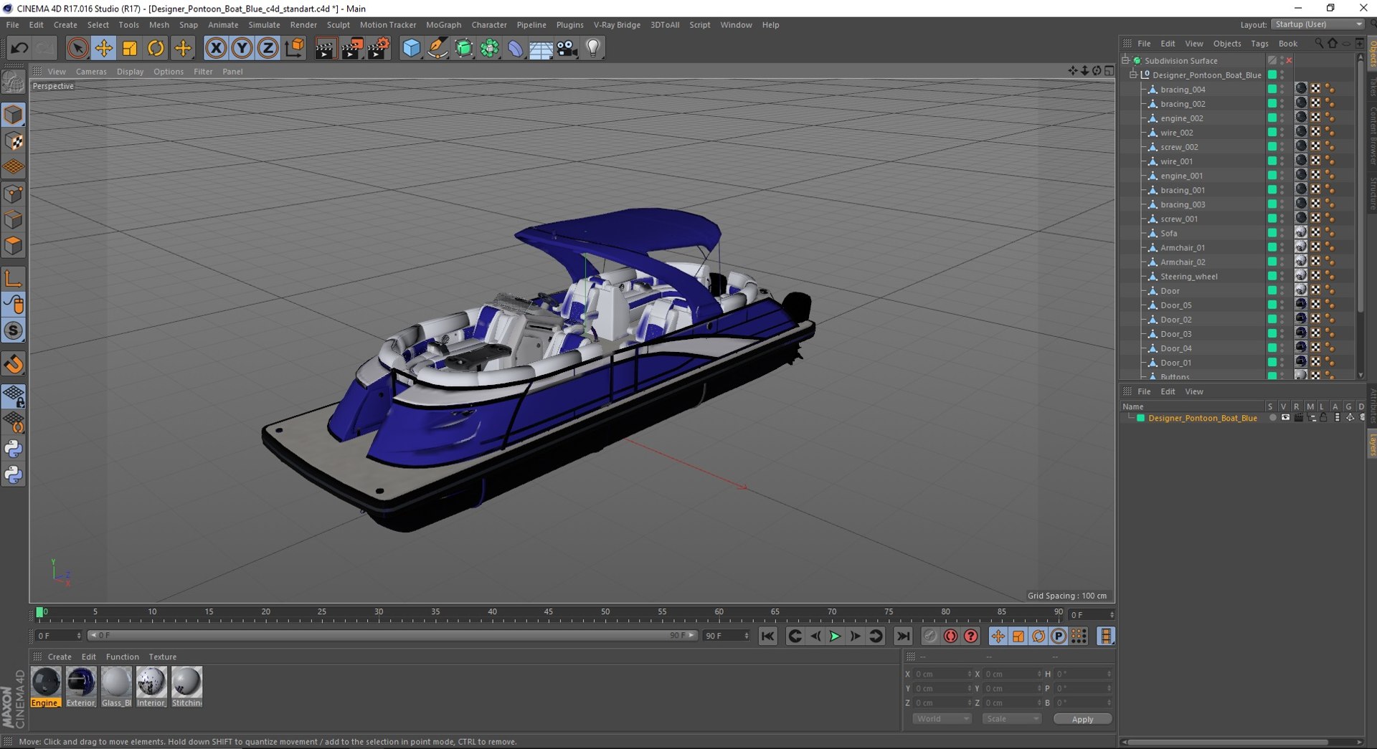This screenshot has height=749, width=1377.
Task: Select the Scale tool
Action: (130, 48)
